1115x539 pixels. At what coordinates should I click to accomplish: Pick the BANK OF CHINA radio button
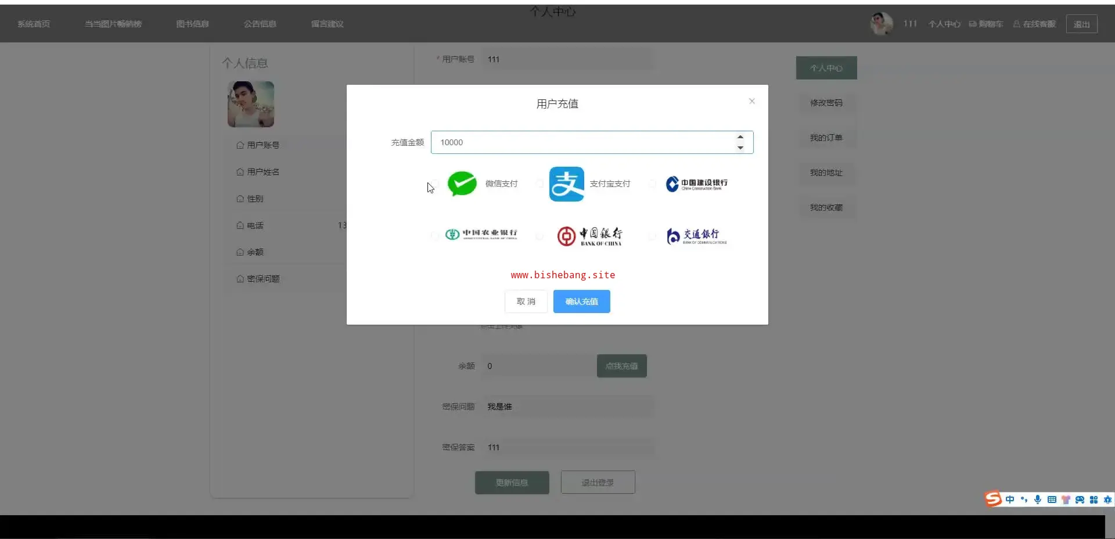pyautogui.click(x=539, y=236)
